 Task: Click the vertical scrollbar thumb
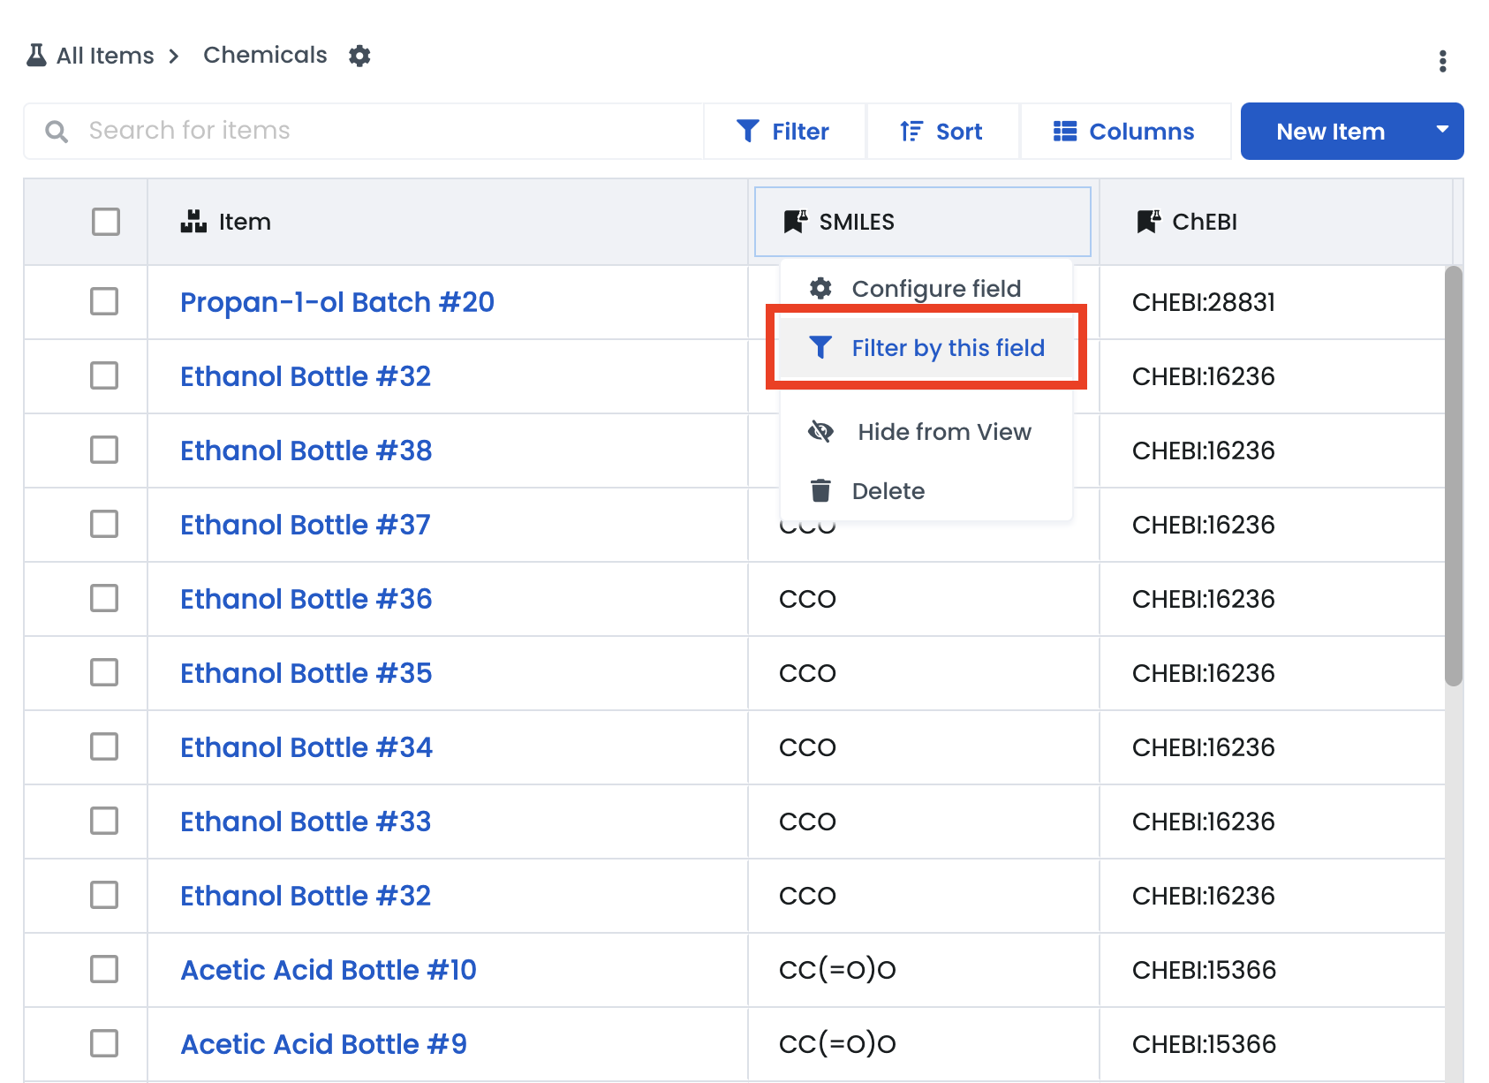(1453, 477)
